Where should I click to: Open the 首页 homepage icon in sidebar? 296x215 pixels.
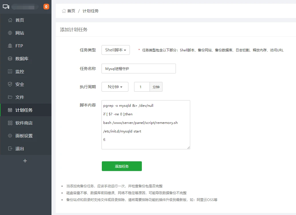tap(10, 20)
